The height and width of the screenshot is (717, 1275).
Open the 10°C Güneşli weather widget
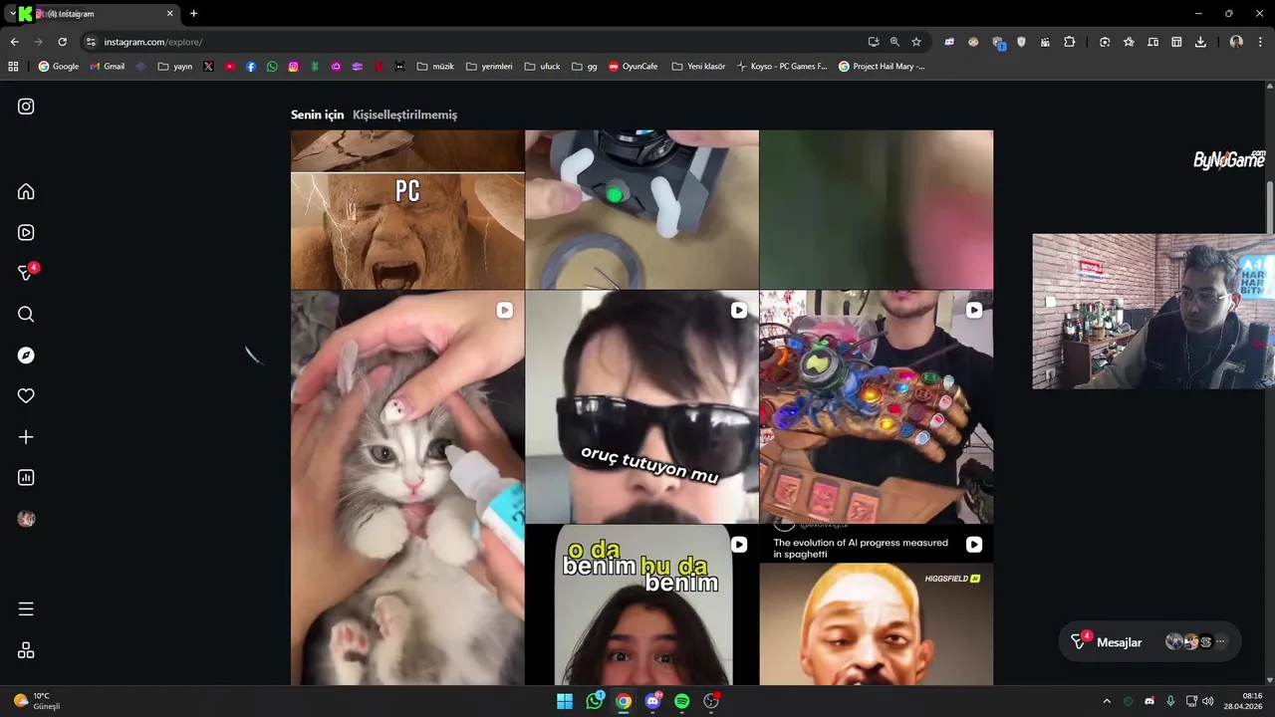[x=36, y=701]
